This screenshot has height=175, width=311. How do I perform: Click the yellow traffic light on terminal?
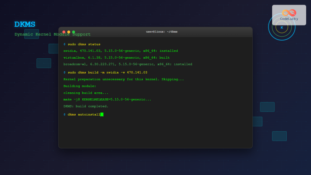[68, 31]
